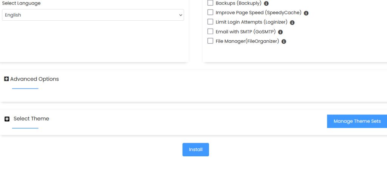Expand the Advanced Options section

(34, 79)
